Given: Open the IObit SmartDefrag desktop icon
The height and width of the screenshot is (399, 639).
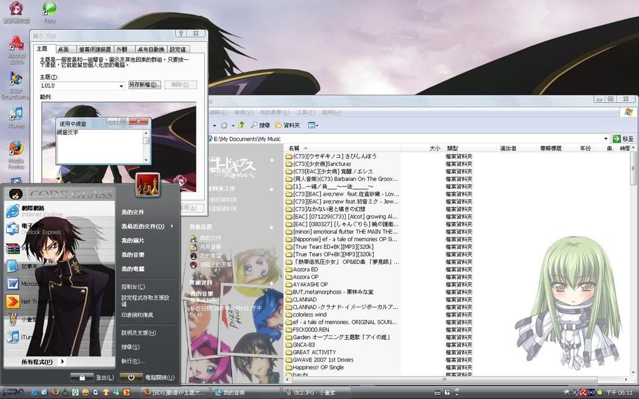Looking at the screenshot, I should point(15,85).
